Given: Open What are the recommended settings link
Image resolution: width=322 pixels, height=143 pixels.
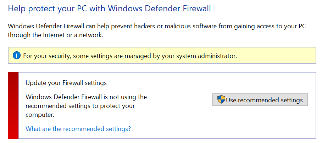Looking at the screenshot, I should pos(78,129).
